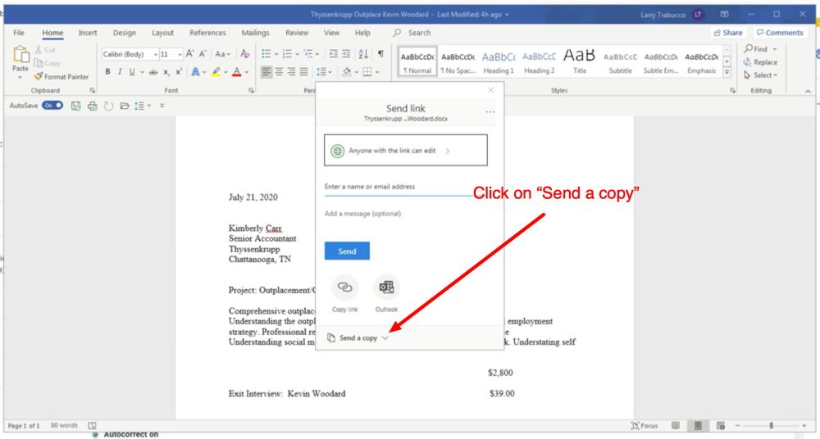Click the subscript icon
820x439 pixels.
166,72
